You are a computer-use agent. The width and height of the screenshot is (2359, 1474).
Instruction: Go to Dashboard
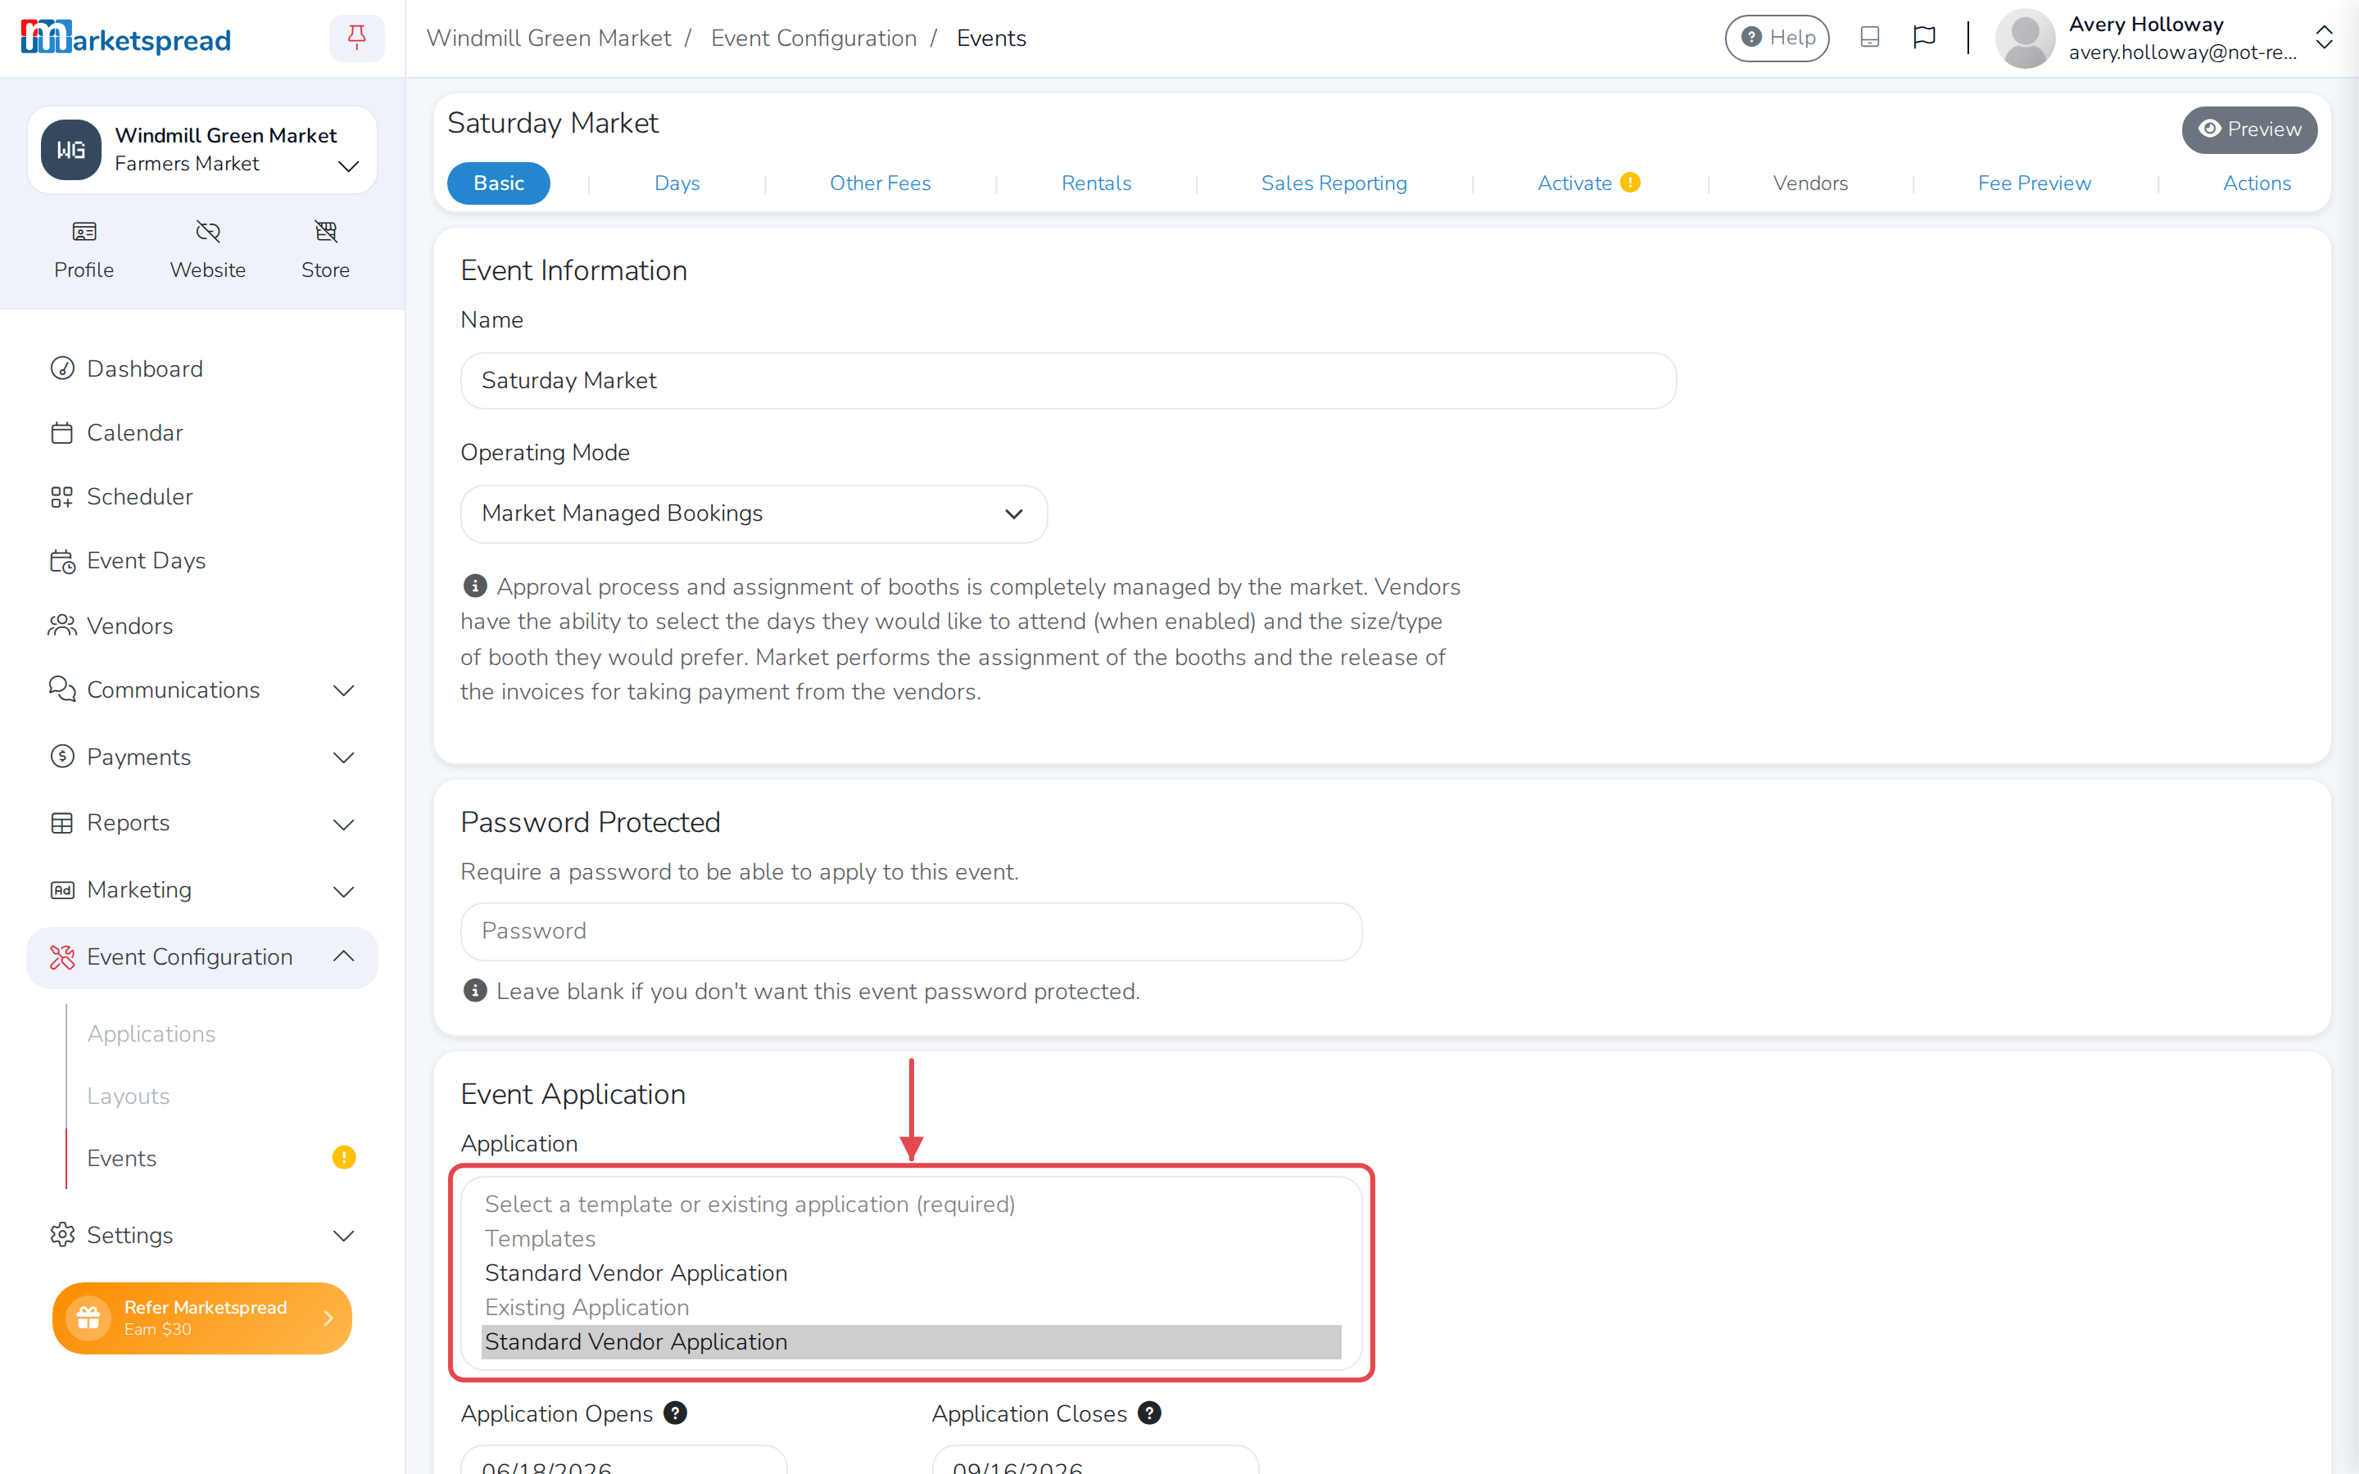tap(201, 368)
